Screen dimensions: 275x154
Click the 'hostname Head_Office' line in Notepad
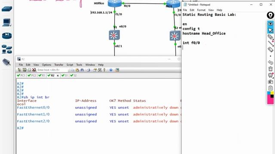click(x=204, y=33)
